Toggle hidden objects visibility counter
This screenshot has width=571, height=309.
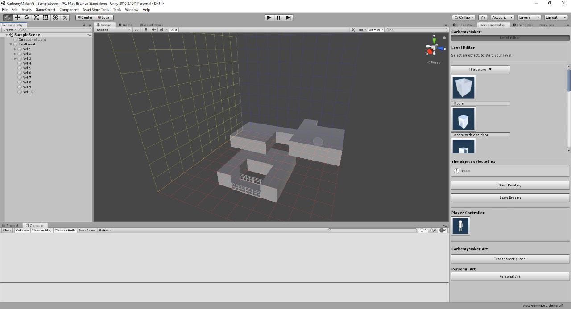click(x=174, y=30)
